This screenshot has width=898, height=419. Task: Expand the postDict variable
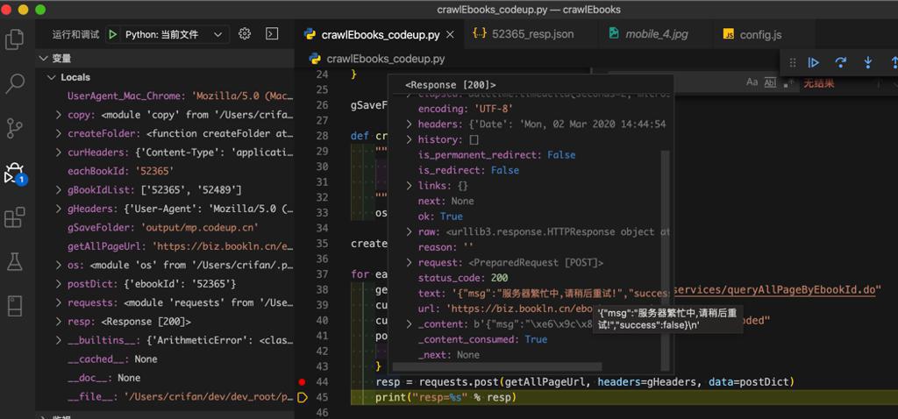59,284
